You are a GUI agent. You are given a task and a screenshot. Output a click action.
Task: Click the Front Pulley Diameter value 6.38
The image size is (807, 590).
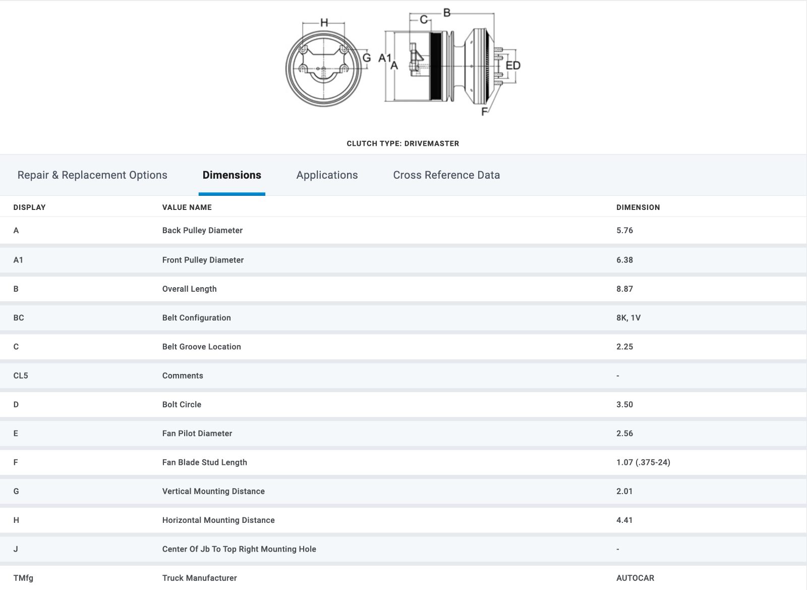[624, 260]
